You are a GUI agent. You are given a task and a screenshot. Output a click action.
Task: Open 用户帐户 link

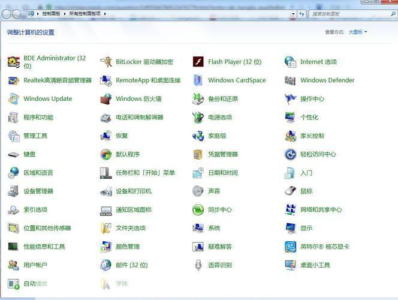click(35, 265)
